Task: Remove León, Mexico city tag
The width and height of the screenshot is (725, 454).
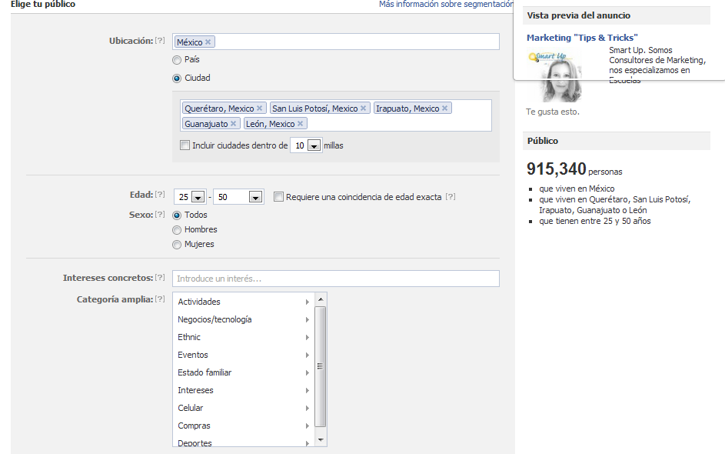Action: pyautogui.click(x=301, y=124)
